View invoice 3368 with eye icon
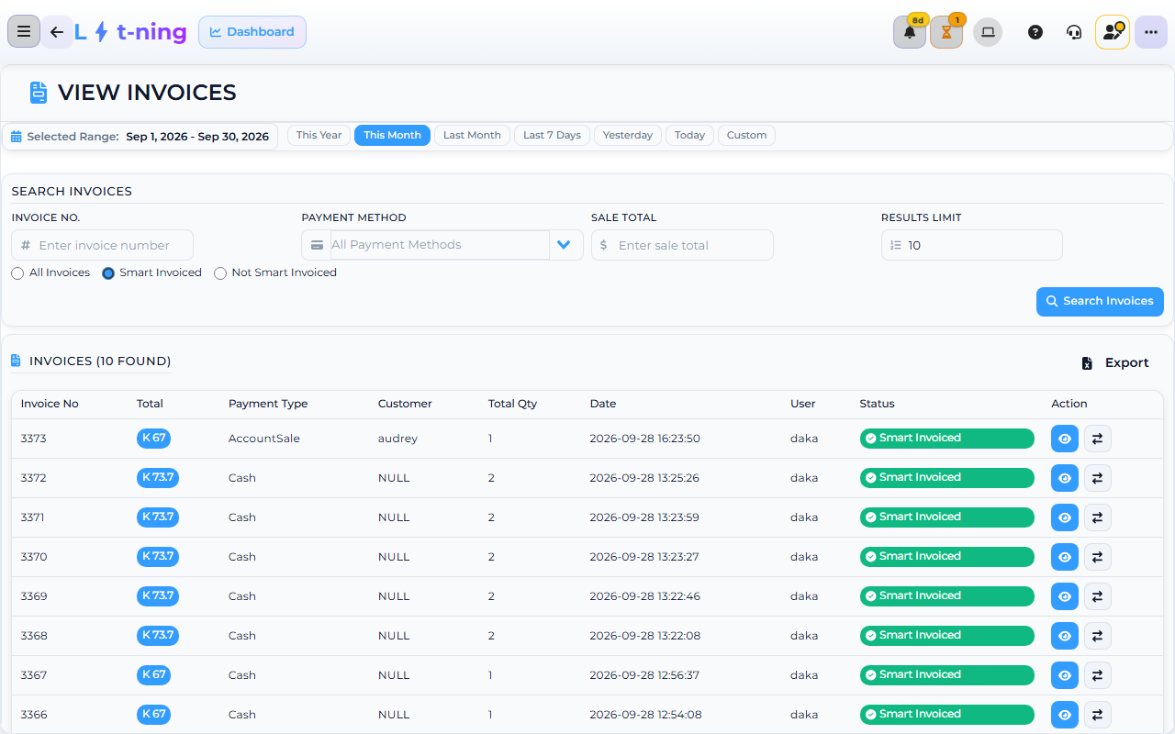The width and height of the screenshot is (1175, 734). (1065, 636)
